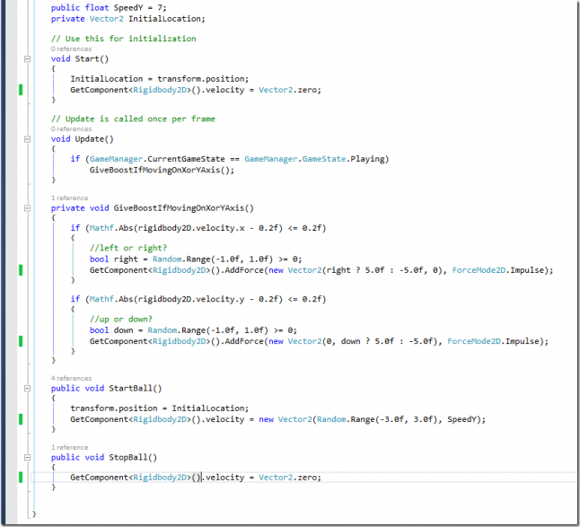This screenshot has height=527, width=580.
Task: Open "0 references" link above Start()
Action: (x=71, y=49)
